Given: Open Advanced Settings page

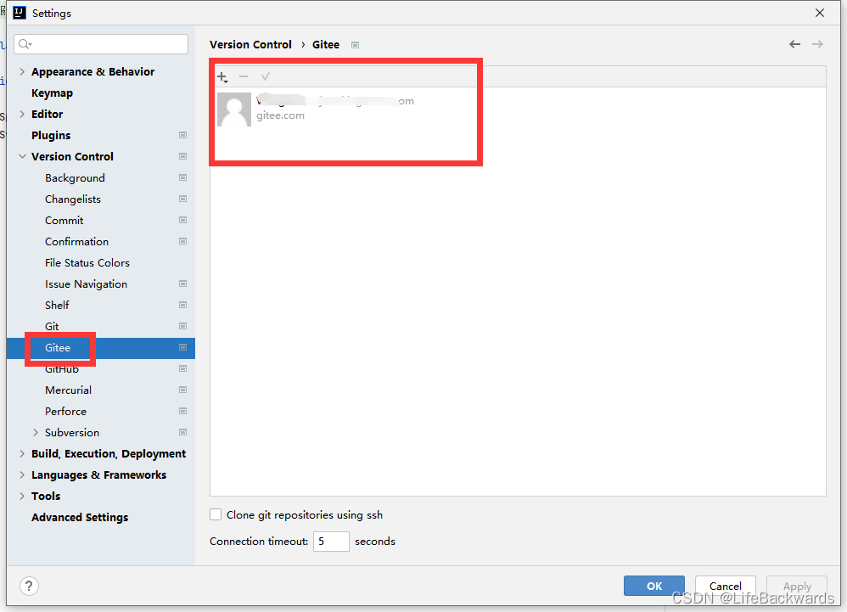Looking at the screenshot, I should coord(80,517).
